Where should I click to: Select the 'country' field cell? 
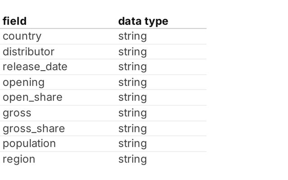point(22,36)
